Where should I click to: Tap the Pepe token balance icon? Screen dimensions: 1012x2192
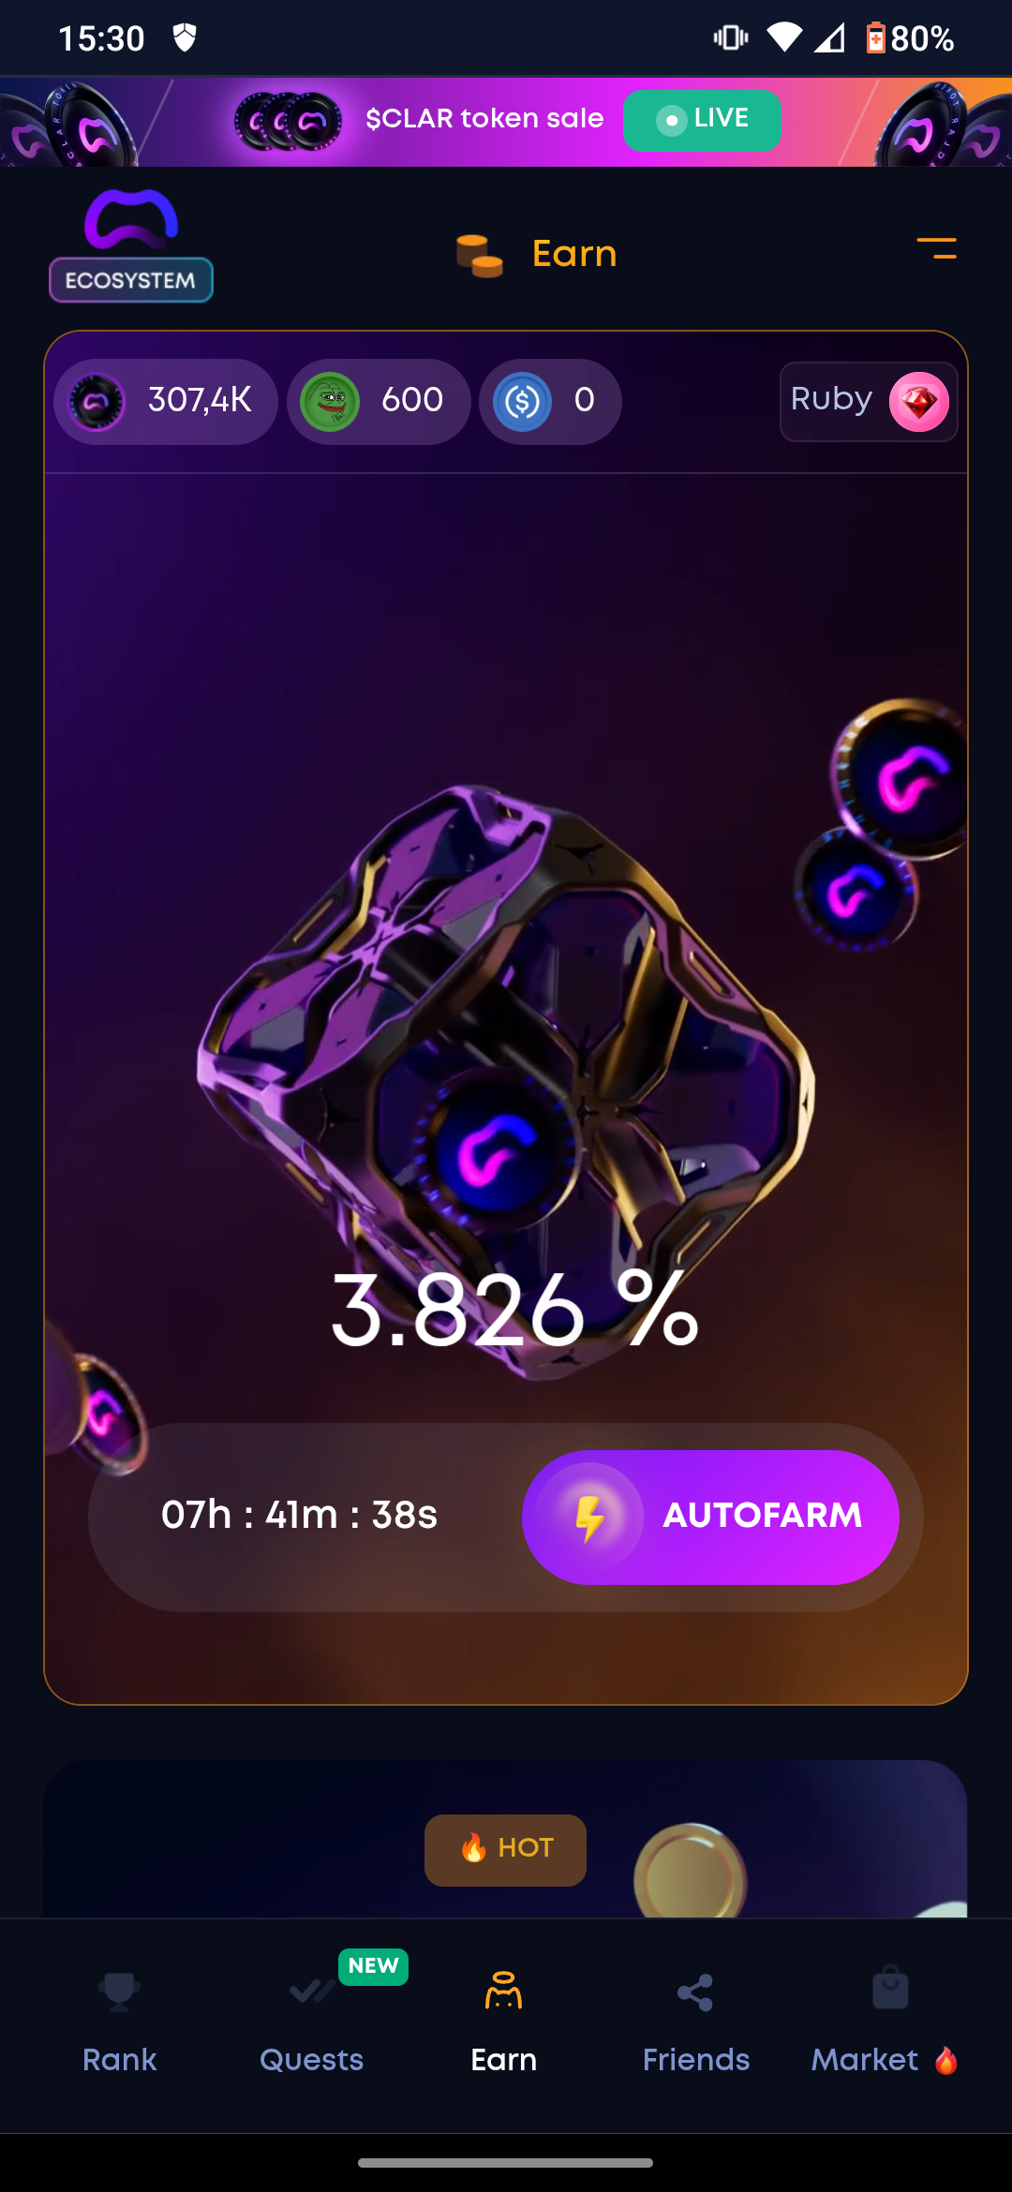tap(330, 402)
